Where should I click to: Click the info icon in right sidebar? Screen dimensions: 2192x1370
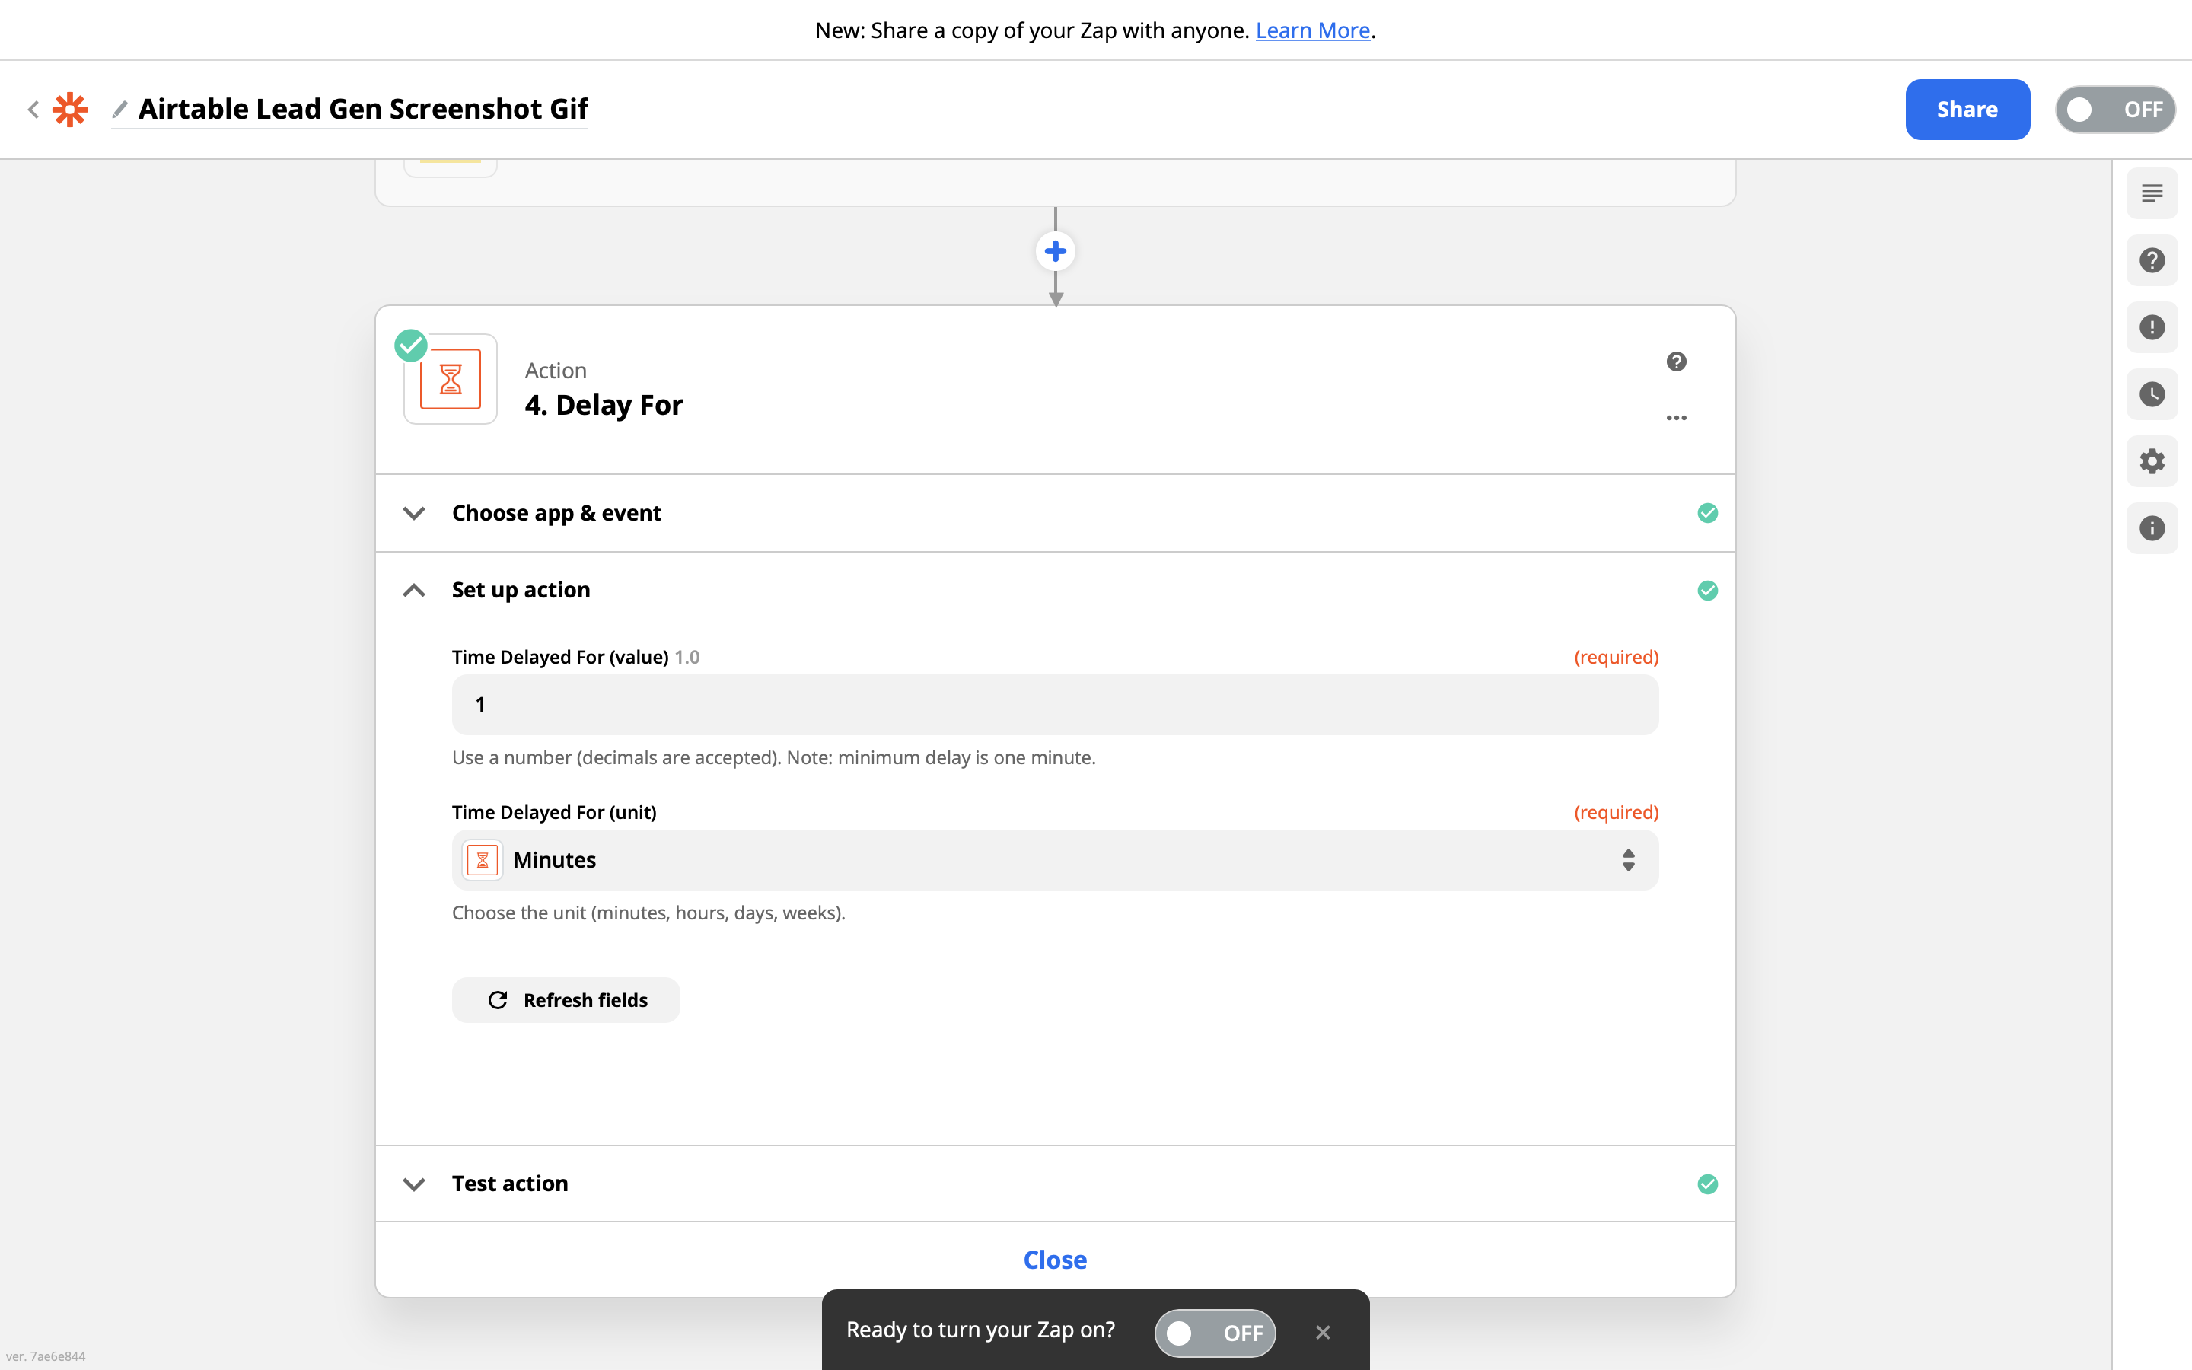[2151, 528]
